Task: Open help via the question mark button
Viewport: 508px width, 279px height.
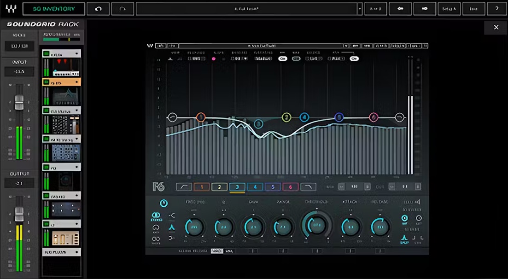Action: click(x=497, y=9)
